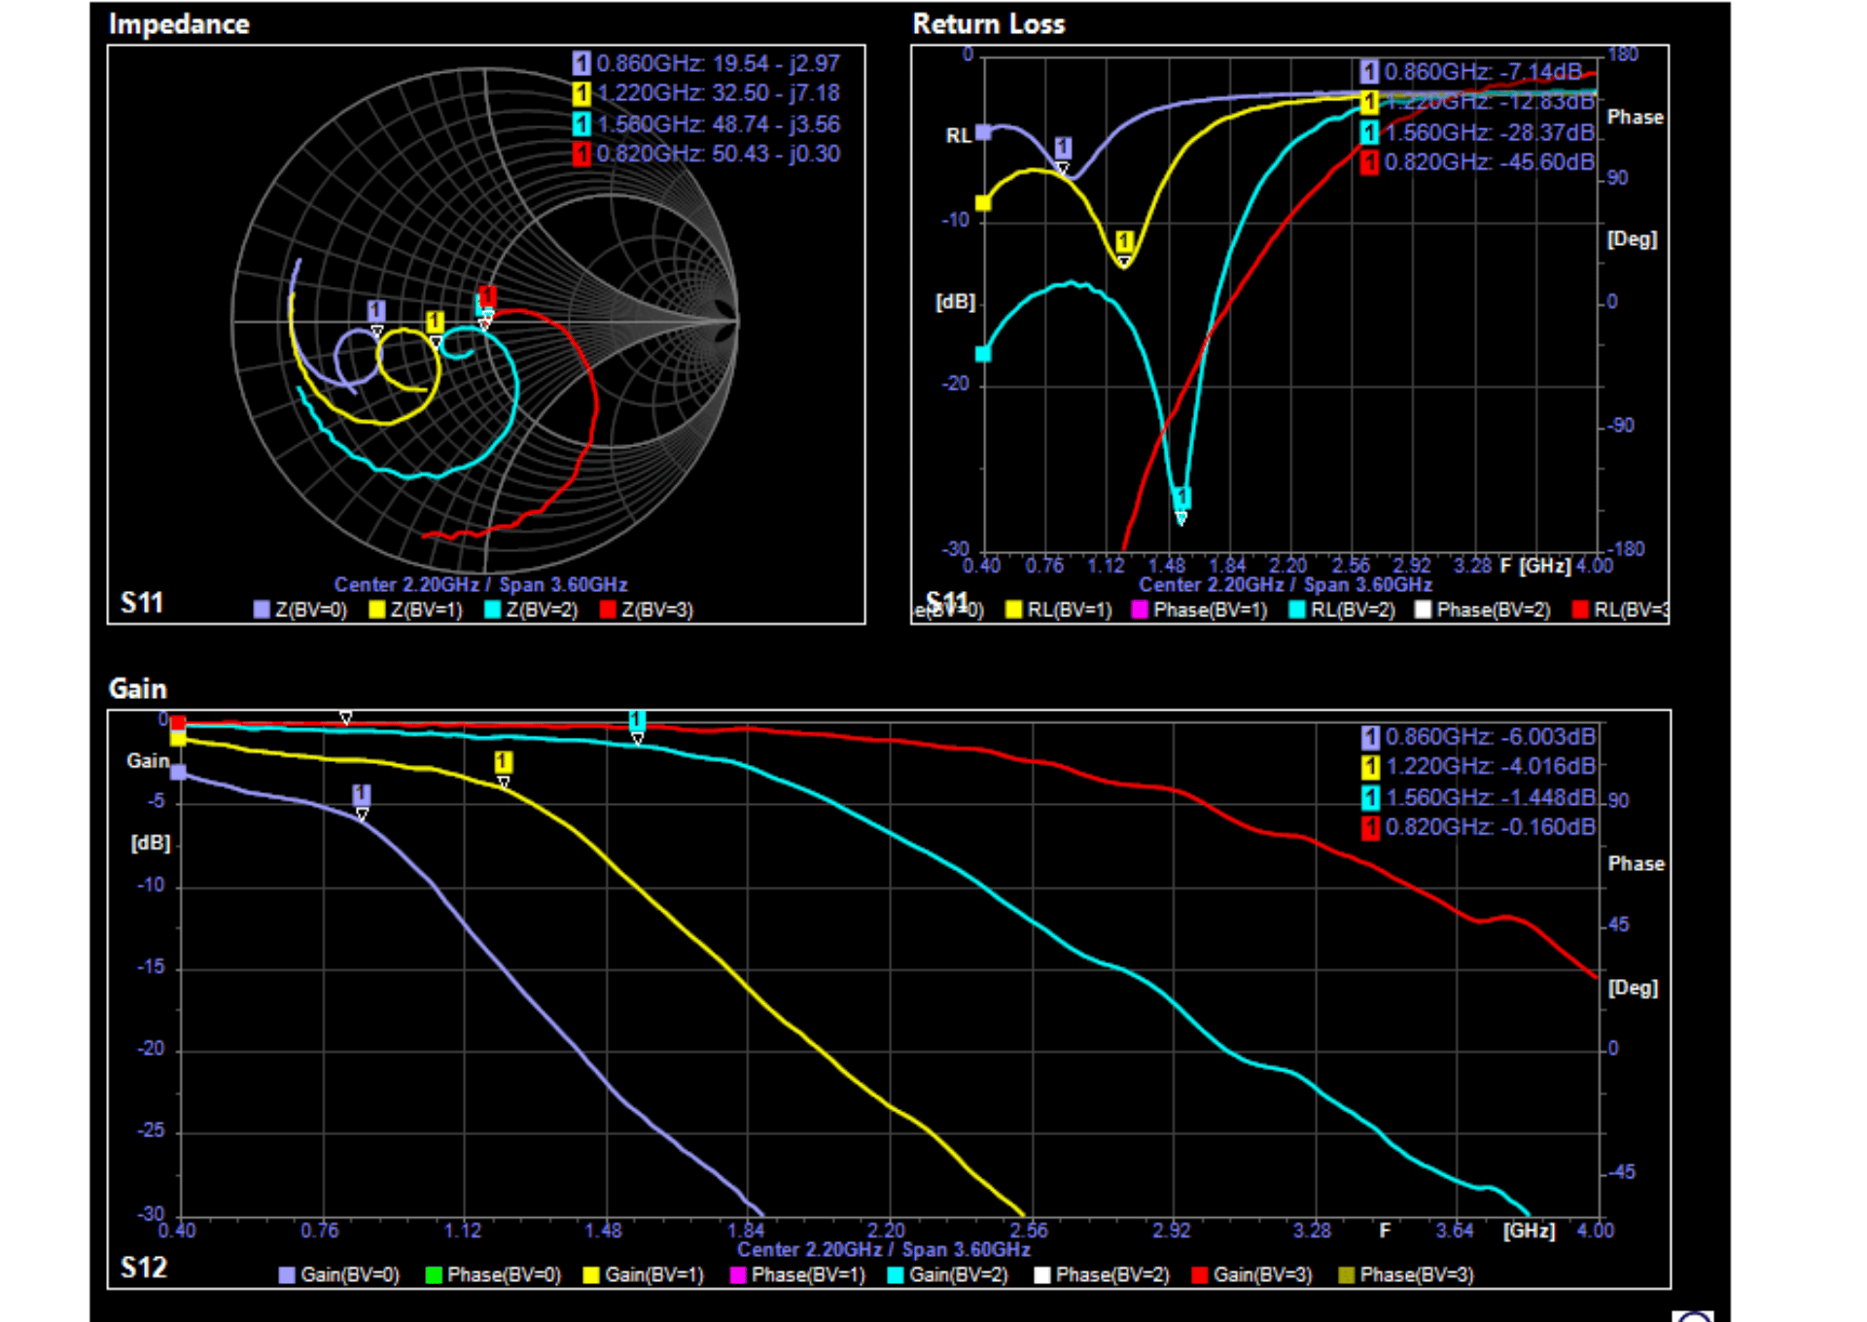Screen dimensions: 1867x1322
Task: Select the red marker 1 on Smith chart
Action: 488,296
